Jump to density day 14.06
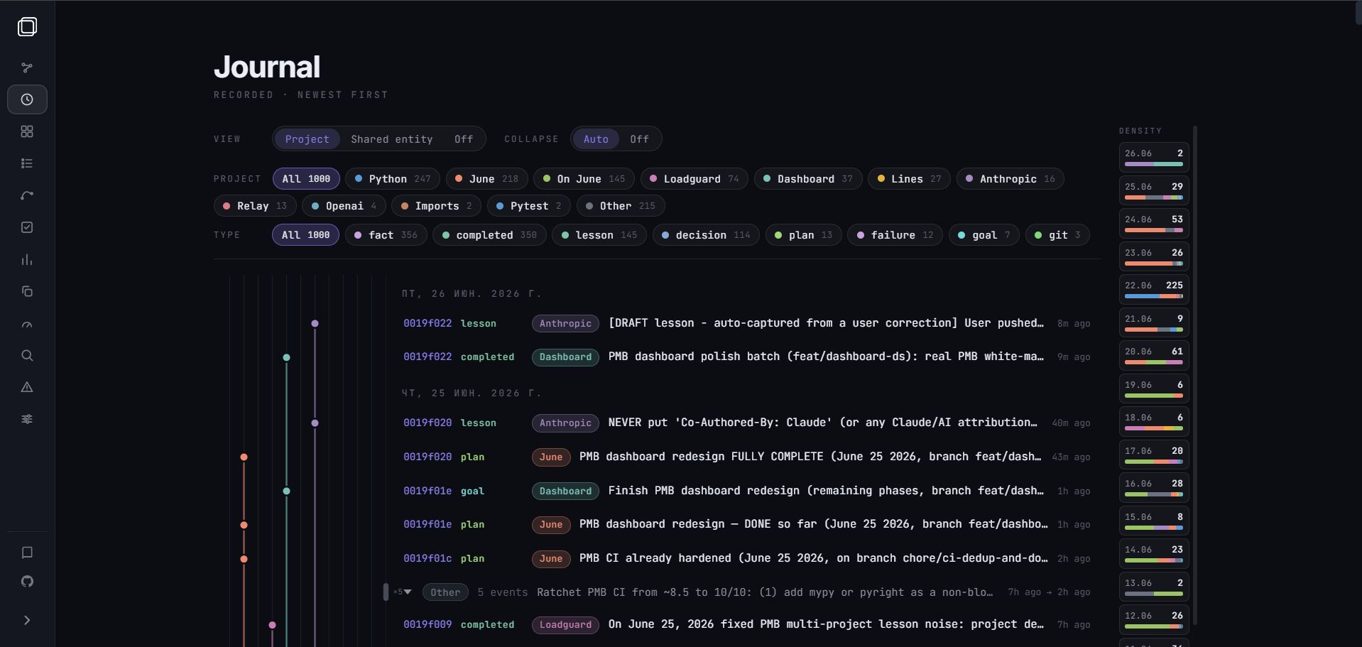The width and height of the screenshot is (1362, 647). [x=1154, y=554]
